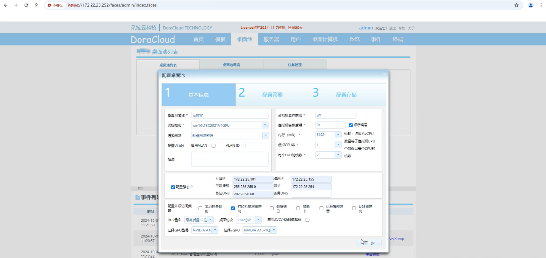Click the 开始IP input field
The width and height of the screenshot is (546, 258).
click(252, 179)
